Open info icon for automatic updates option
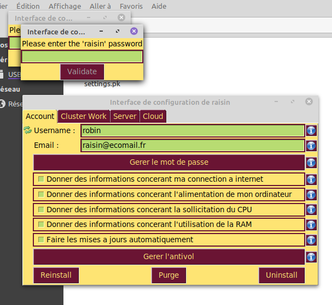The image size is (332, 305). point(311,240)
